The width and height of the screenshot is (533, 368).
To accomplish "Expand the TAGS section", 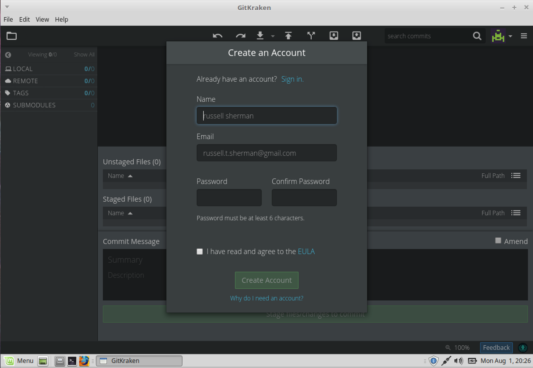I will point(49,93).
